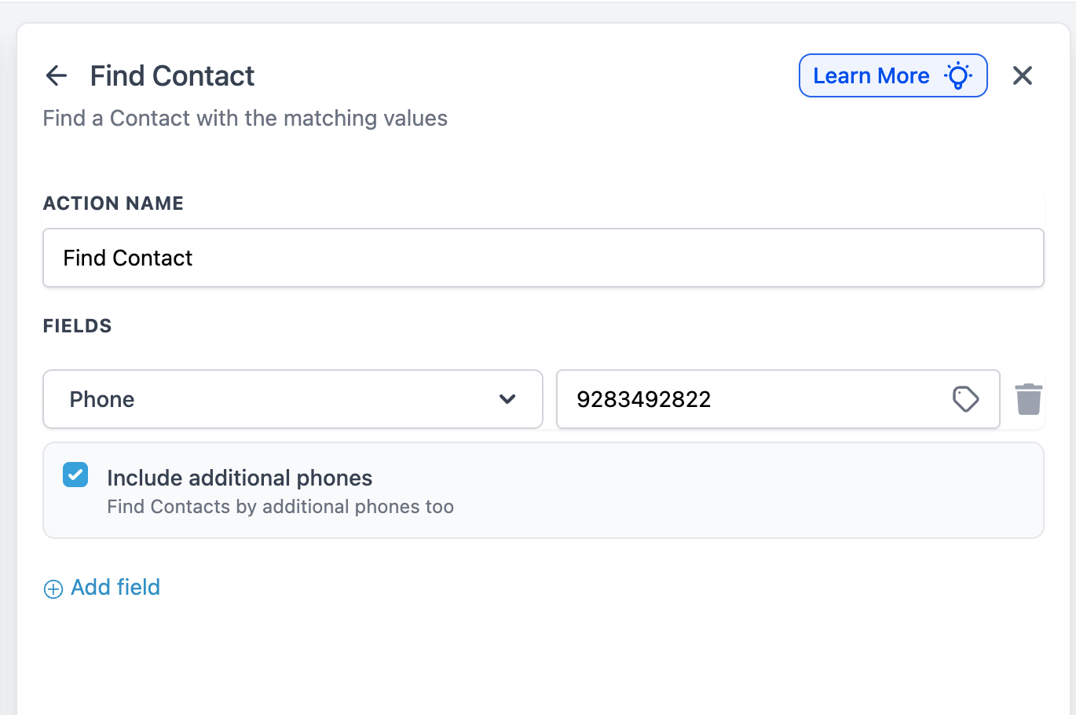The width and height of the screenshot is (1076, 715).
Task: Click the chevron arrow in Phone dropdown
Action: [507, 399]
